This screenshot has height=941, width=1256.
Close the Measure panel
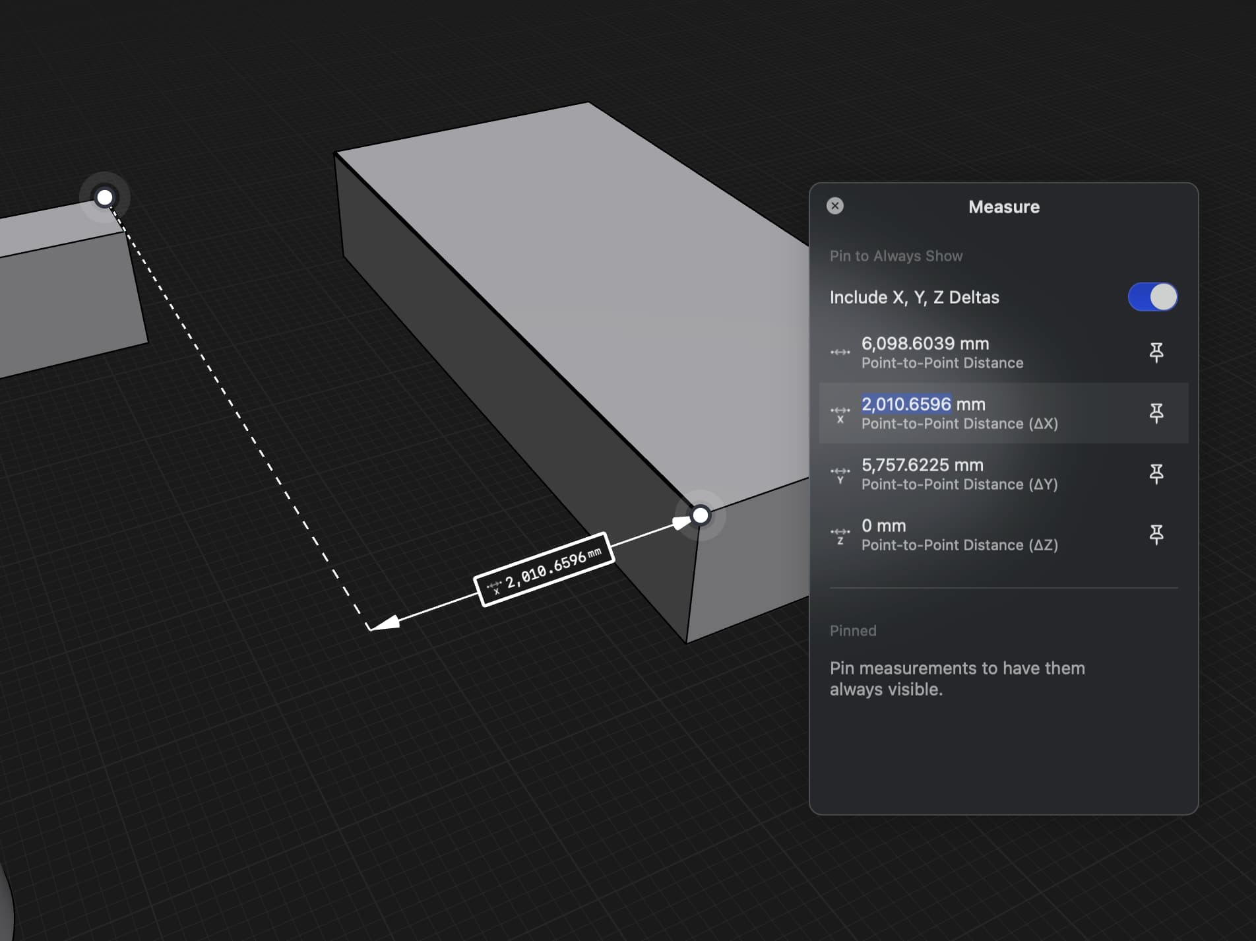[835, 206]
